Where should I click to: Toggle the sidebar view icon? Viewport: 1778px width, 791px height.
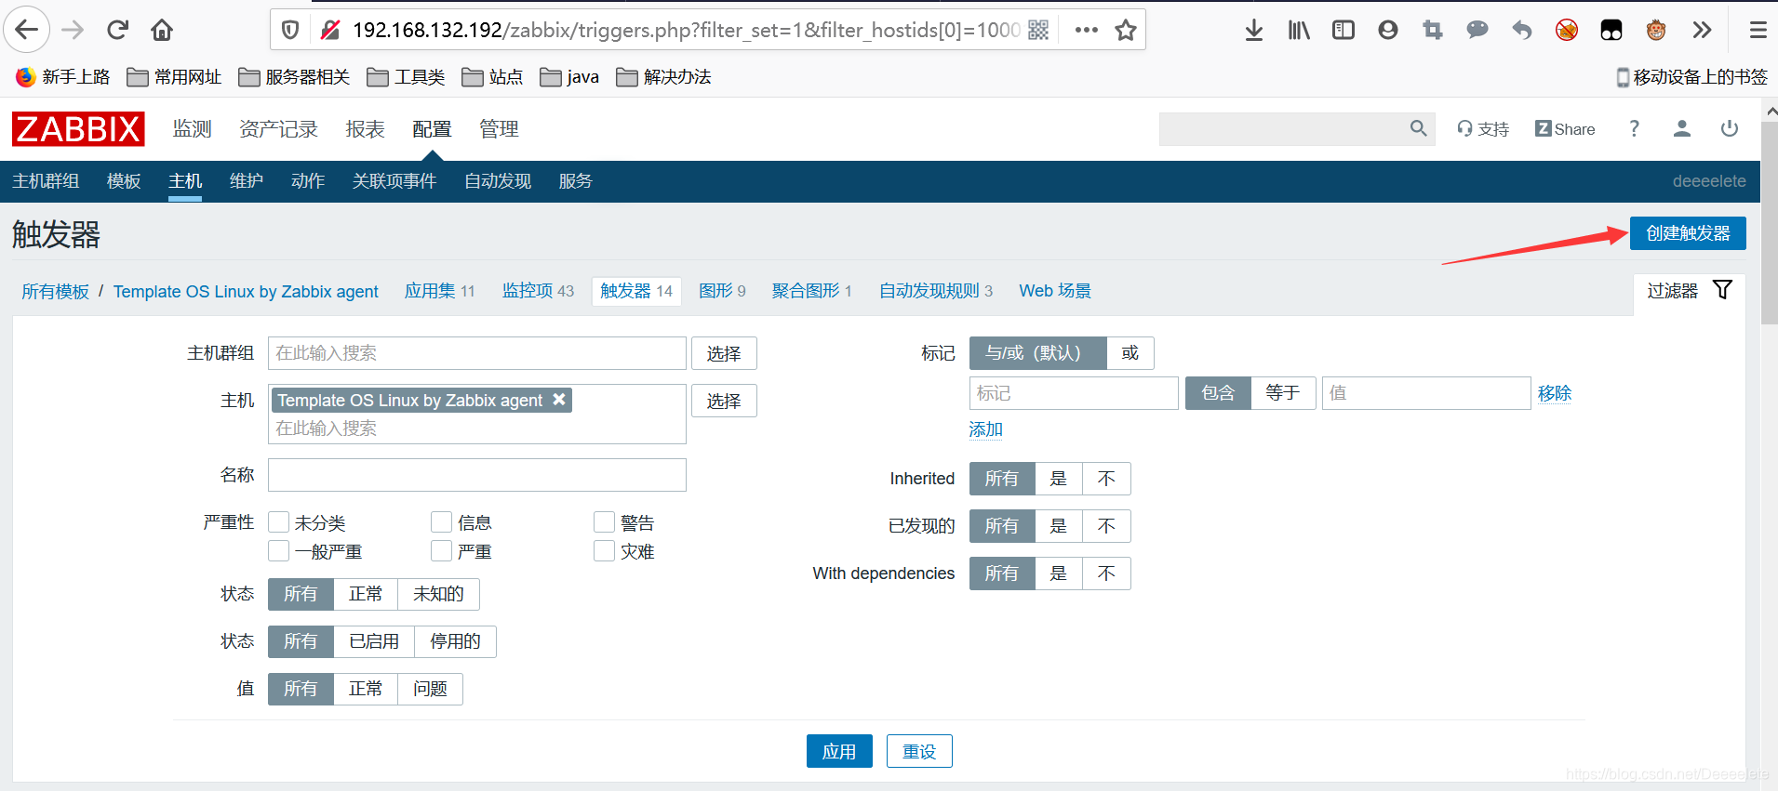pyautogui.click(x=1344, y=30)
